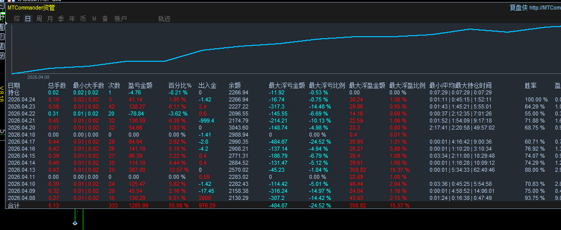Click the question mark icon in left sidebar
Viewport: 561px width, 230px height.
click(2, 36)
